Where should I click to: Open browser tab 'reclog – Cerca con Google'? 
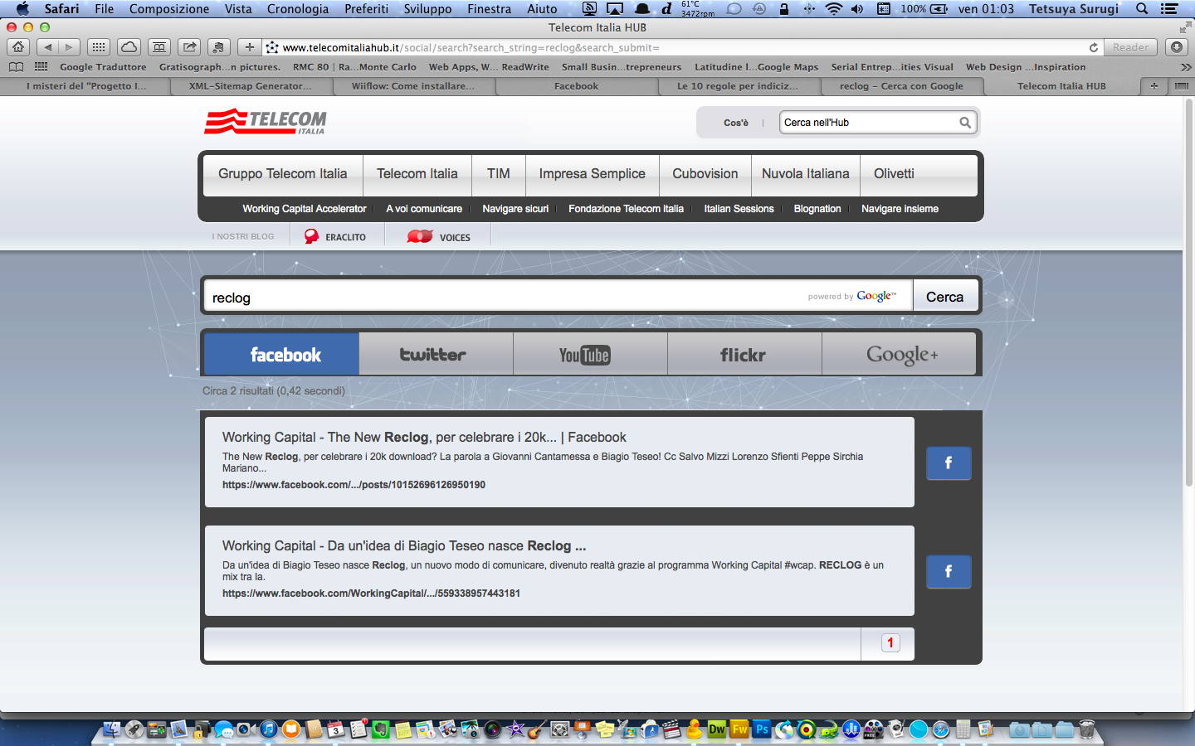pos(901,86)
